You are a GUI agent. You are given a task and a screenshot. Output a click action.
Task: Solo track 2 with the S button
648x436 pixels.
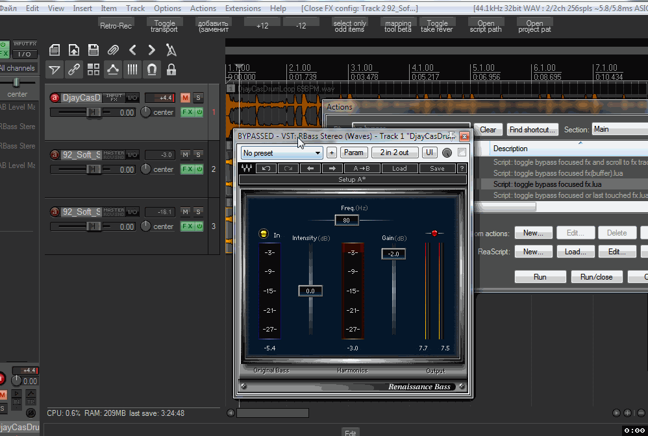tap(198, 155)
